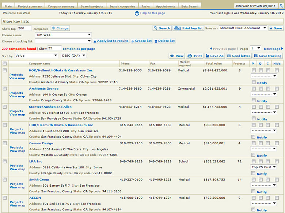The height and width of the screenshot is (213, 285).
Task: Open the Page number dropdown
Action: [x=255, y=48]
